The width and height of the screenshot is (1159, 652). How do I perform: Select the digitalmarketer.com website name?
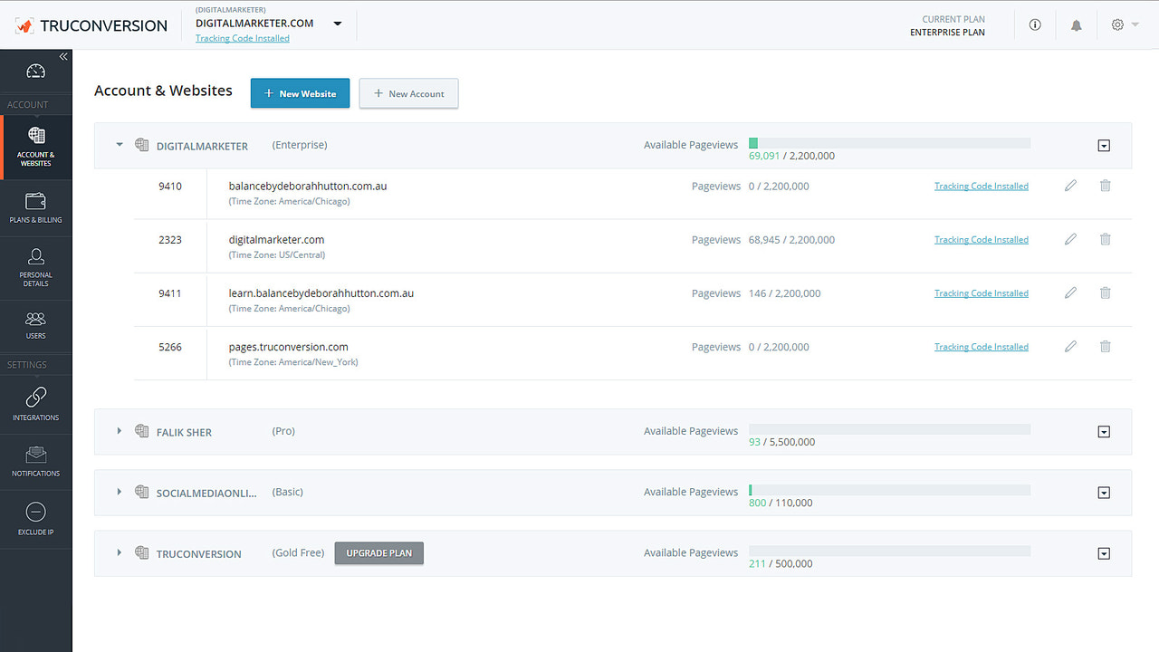tap(276, 240)
